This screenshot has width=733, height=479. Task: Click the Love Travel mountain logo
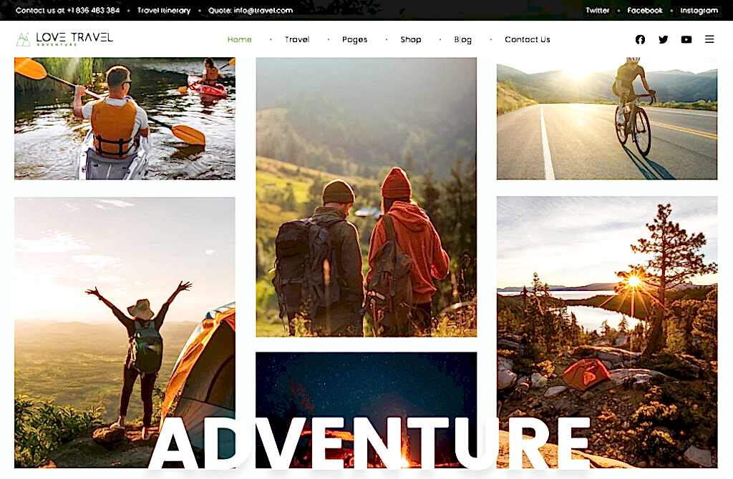64,39
